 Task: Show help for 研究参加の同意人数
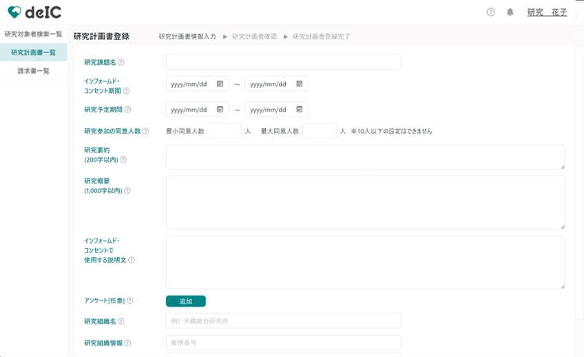(x=145, y=131)
